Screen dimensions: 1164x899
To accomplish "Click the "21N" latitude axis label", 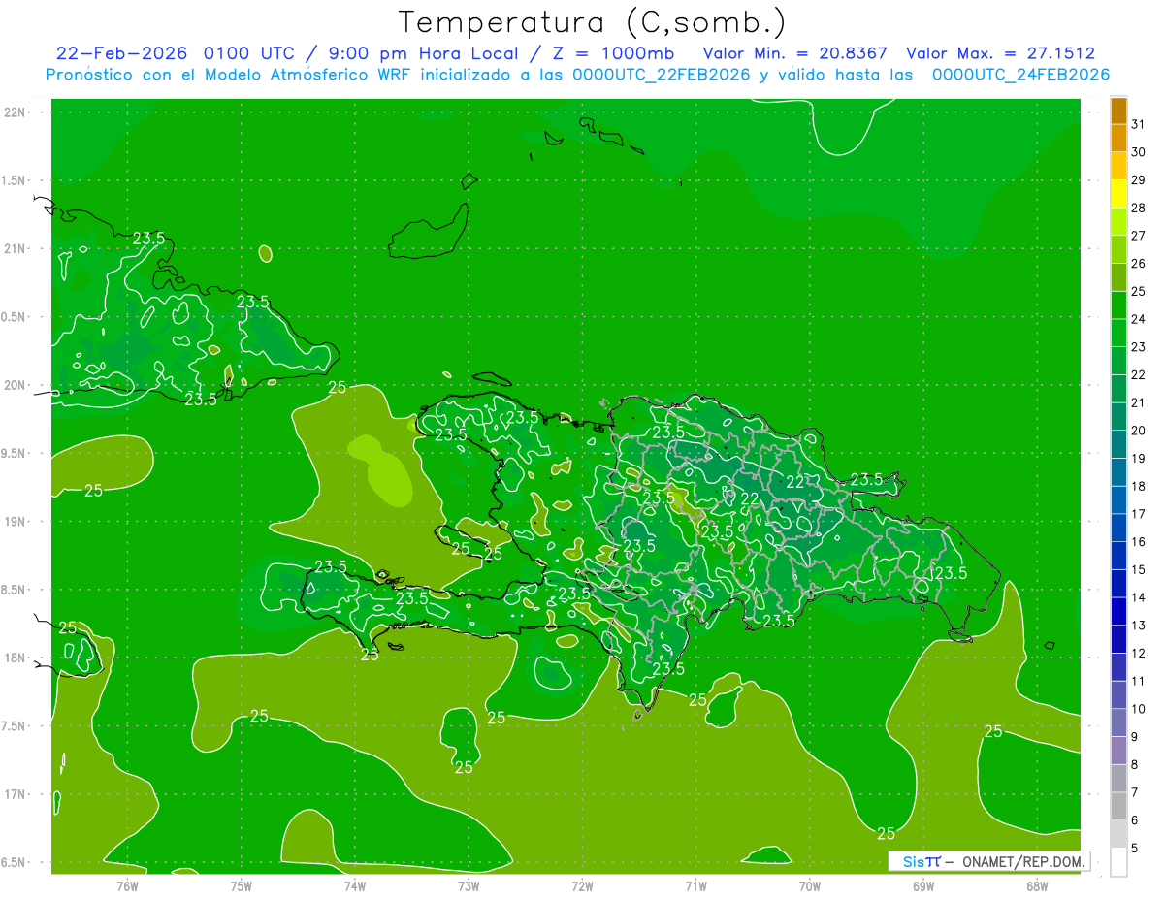I will coord(16,248).
